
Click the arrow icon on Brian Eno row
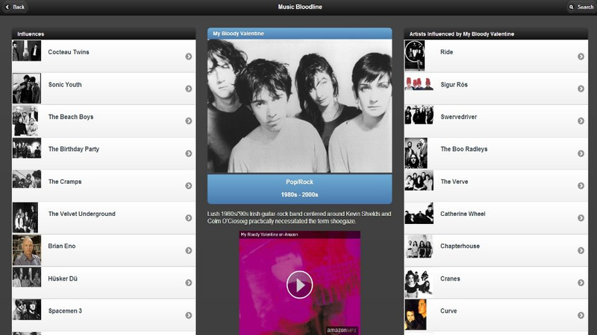[x=189, y=250]
